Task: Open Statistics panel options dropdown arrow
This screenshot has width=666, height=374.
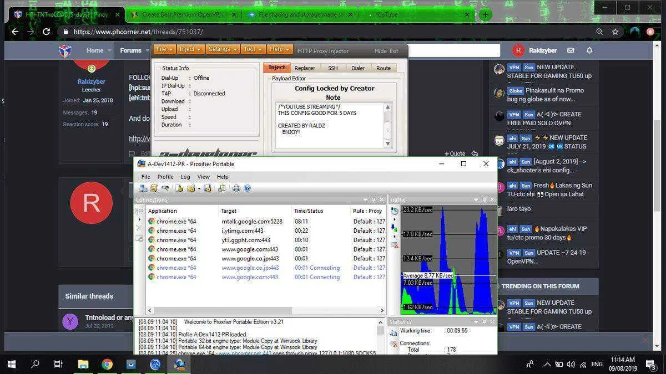Action: tap(476, 321)
